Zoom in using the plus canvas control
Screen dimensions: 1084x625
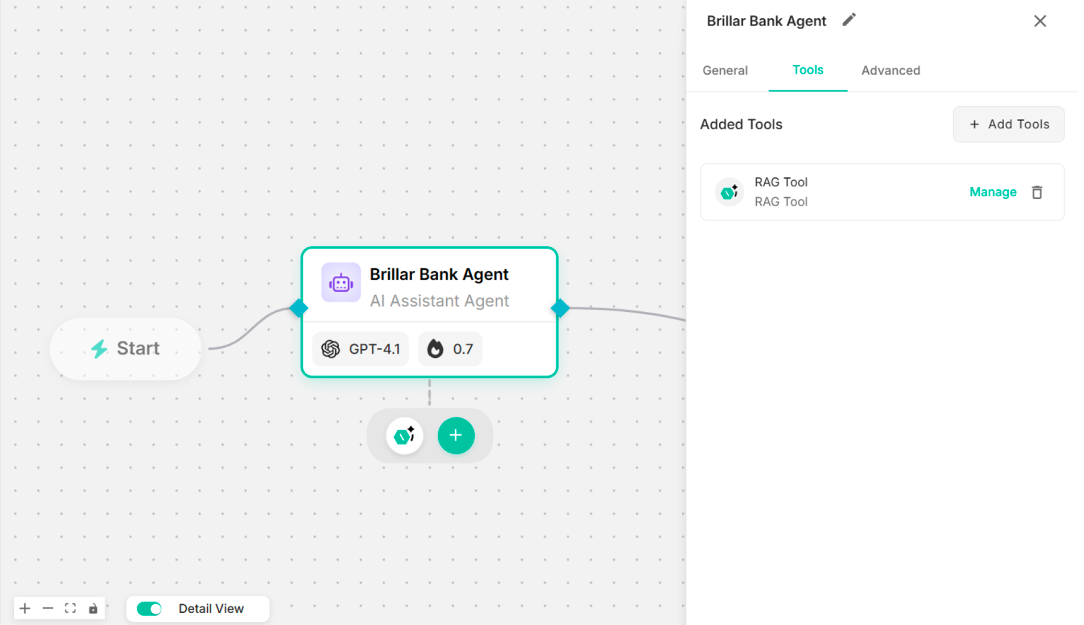pyautogui.click(x=25, y=608)
